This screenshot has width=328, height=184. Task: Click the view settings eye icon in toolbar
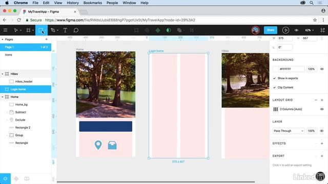(x=296, y=30)
